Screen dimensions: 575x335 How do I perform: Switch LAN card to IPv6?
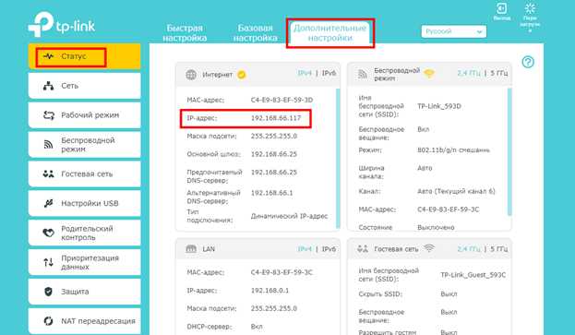click(x=329, y=249)
